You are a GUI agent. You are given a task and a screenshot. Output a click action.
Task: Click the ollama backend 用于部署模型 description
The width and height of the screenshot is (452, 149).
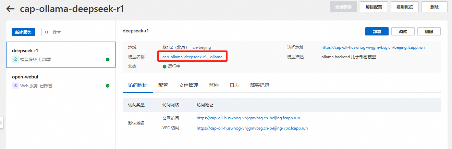point(349,57)
